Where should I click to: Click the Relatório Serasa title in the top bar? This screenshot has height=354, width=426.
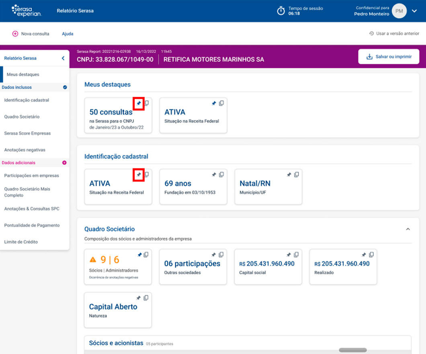[75, 11]
